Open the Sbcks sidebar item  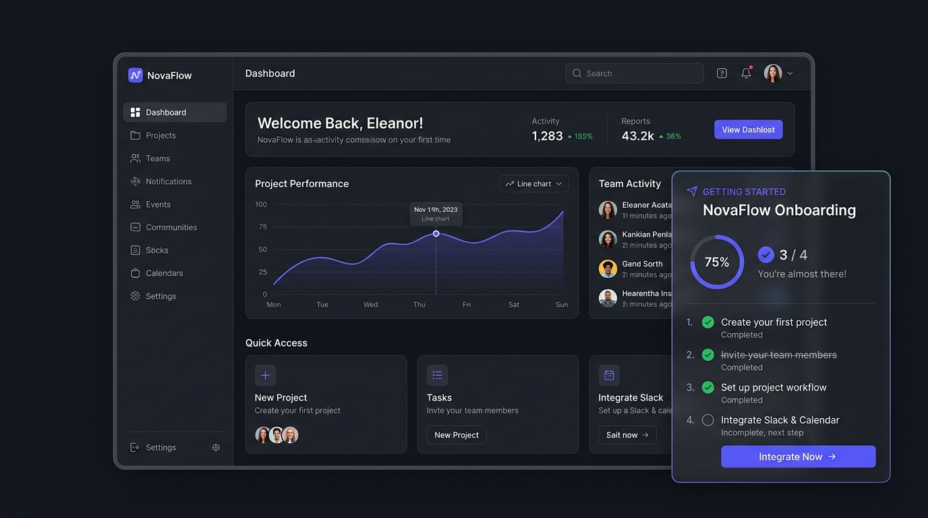(x=175, y=250)
